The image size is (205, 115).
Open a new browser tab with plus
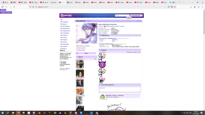coord(180,2)
